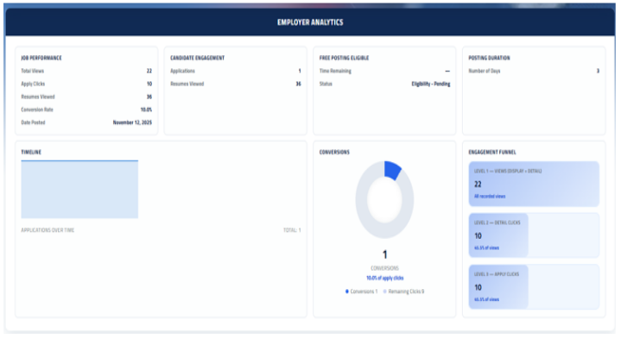The width and height of the screenshot is (621, 339).
Task: Click the large conversions count 1 below donut
Action: 384,254
